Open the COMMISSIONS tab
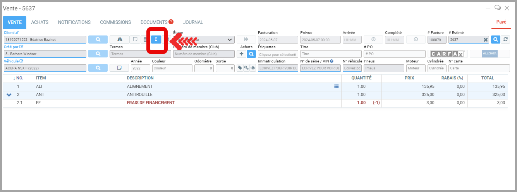Viewport: 517px width, 192px height. (115, 22)
